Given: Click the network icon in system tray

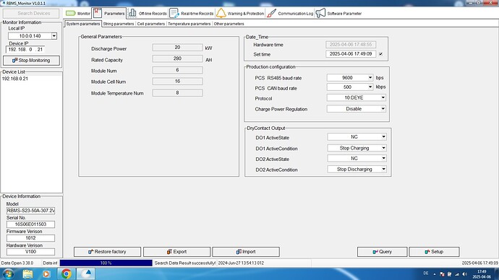Looking at the screenshot, I should [457, 274].
